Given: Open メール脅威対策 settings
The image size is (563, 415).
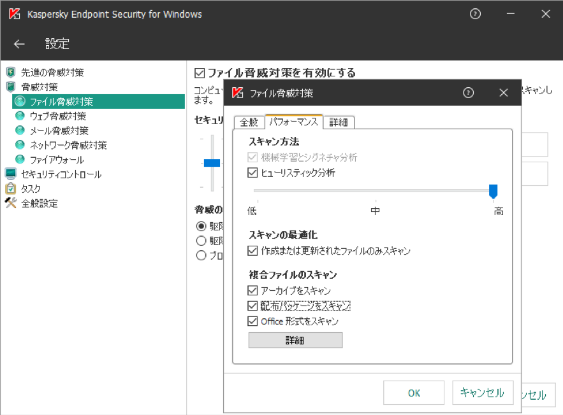Looking at the screenshot, I should [59, 130].
